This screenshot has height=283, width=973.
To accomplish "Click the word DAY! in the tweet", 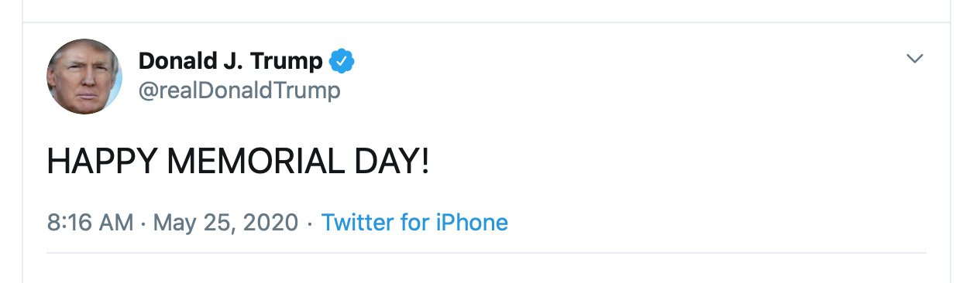I will [388, 162].
